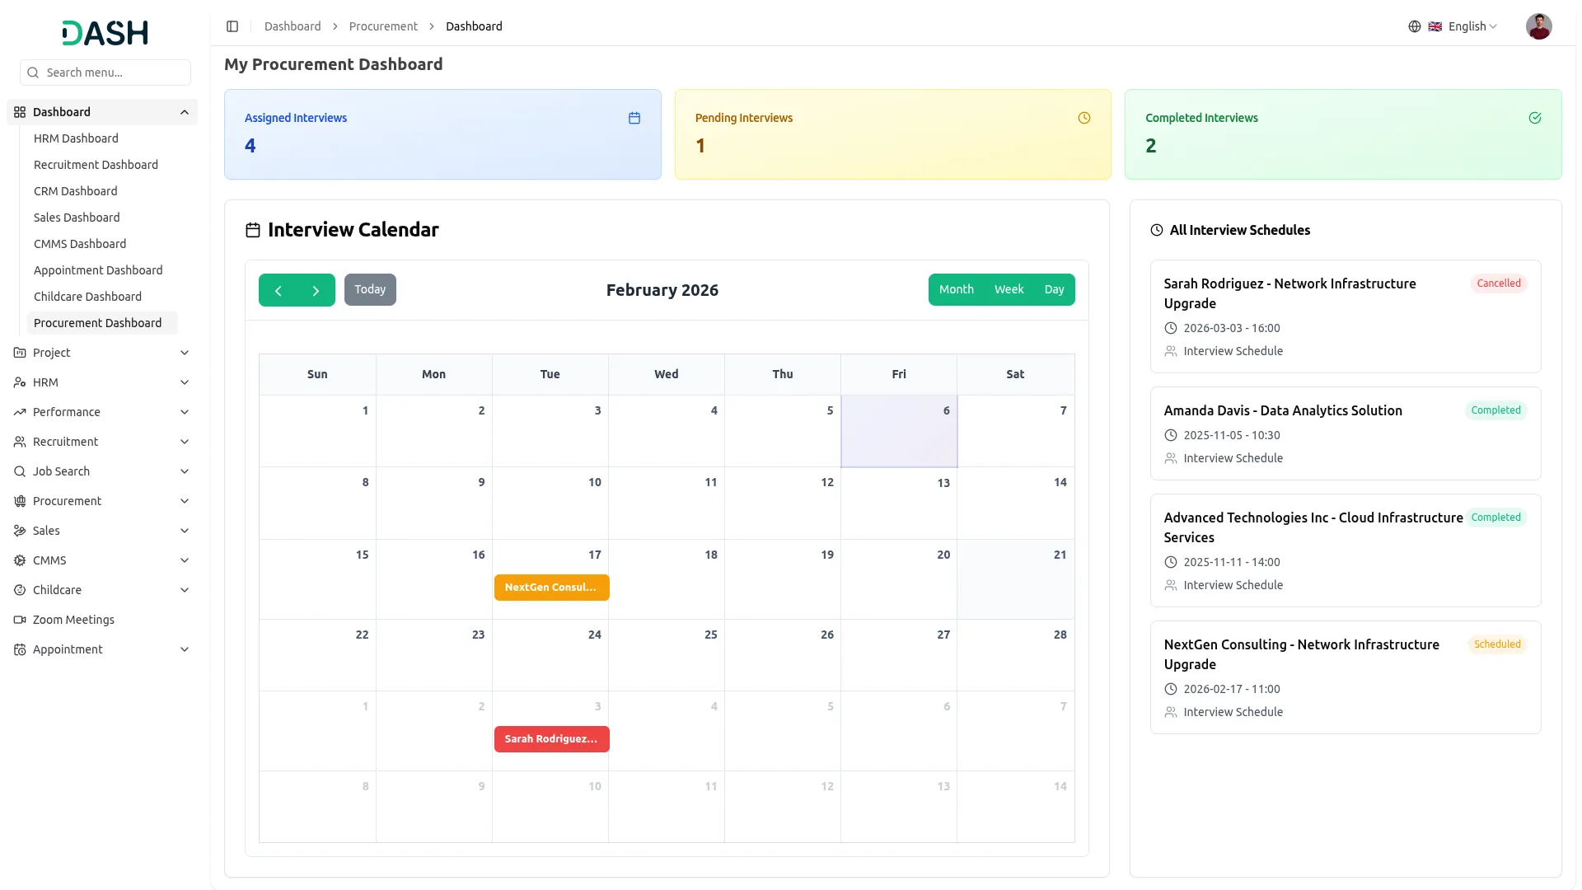Switch calendar to Day view
Image resolution: width=1582 pixels, height=890 pixels.
pos(1054,289)
